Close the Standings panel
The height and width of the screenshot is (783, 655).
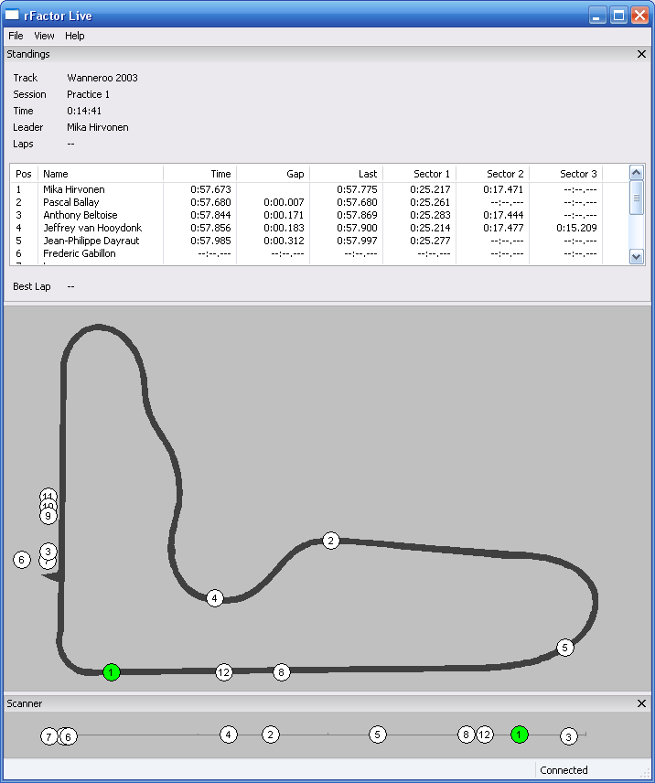641,54
